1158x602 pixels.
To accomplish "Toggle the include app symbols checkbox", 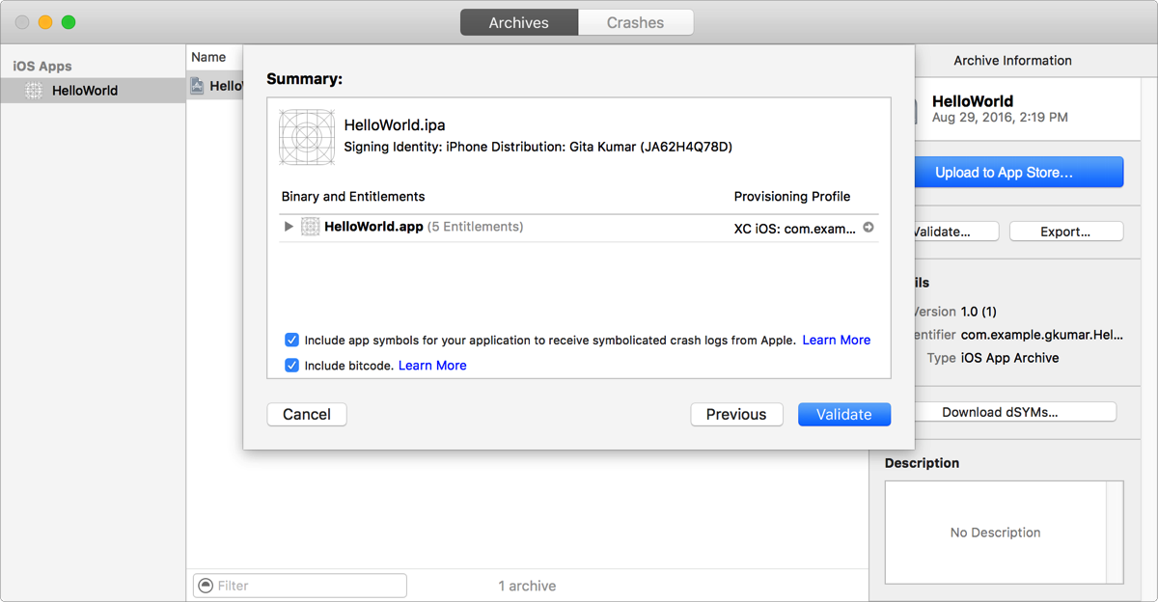I will pos(291,340).
